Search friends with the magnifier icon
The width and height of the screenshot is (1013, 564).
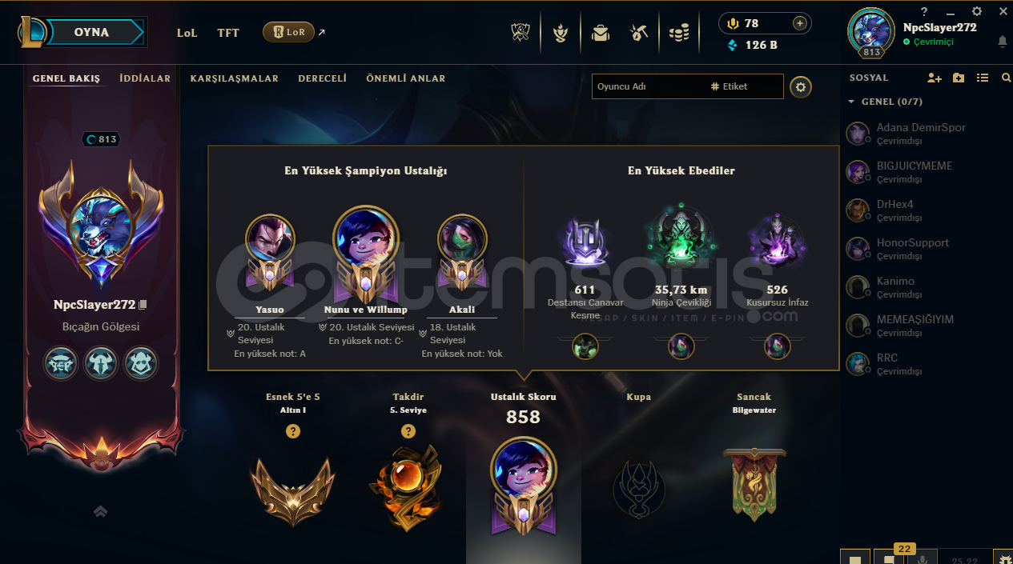pyautogui.click(x=1007, y=78)
